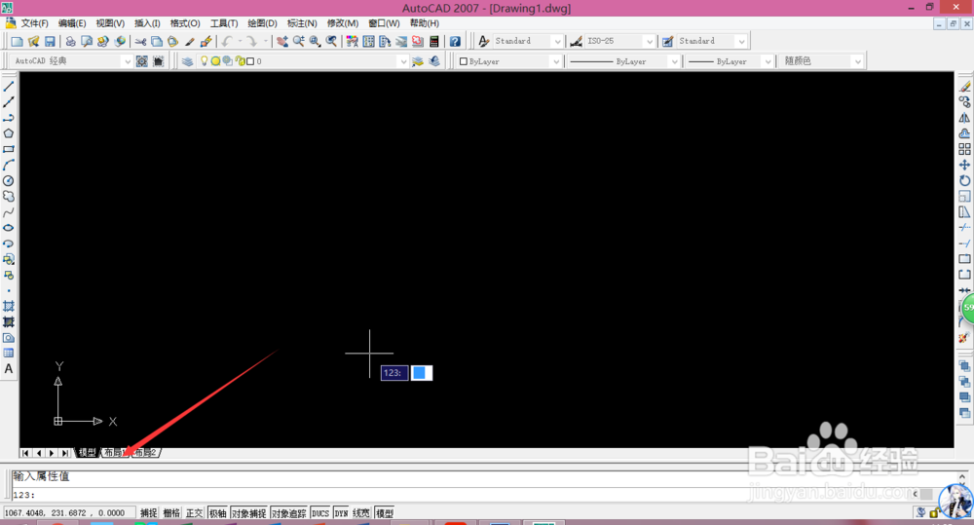
Task: Toggle 对象捕捉 object snap
Action: pos(248,513)
